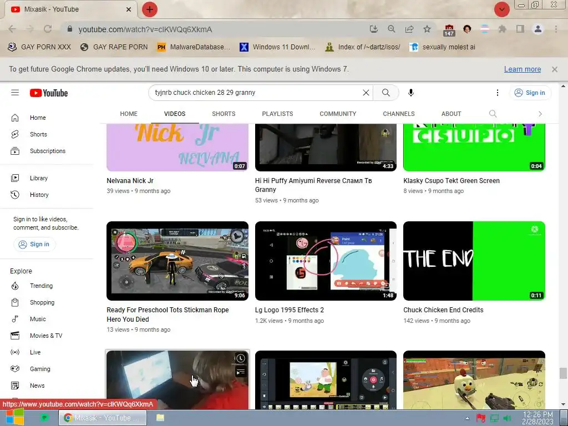Switch to the SHORTS tab
This screenshot has width=568, height=426.
(224, 114)
